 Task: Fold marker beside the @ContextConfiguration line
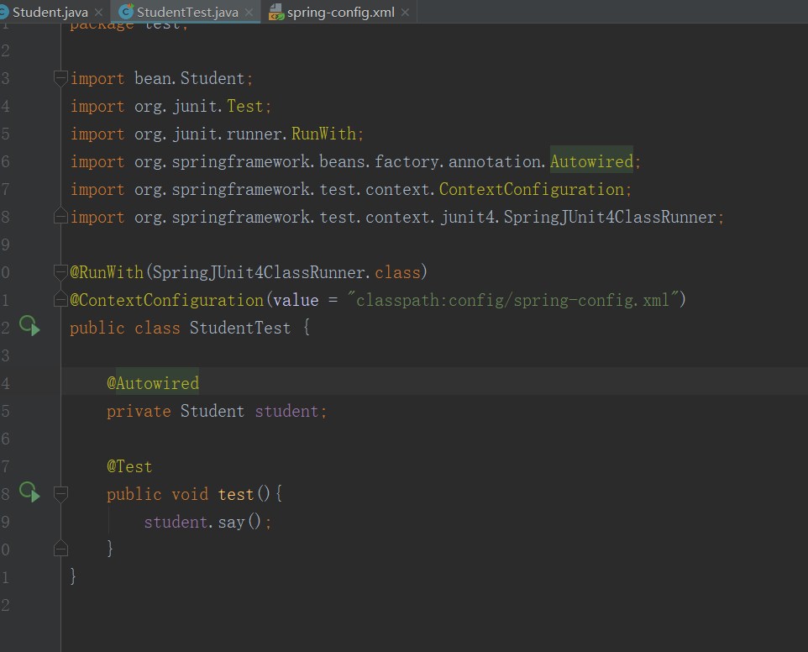60,299
